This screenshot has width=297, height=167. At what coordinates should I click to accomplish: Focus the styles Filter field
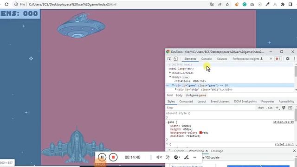(210, 108)
